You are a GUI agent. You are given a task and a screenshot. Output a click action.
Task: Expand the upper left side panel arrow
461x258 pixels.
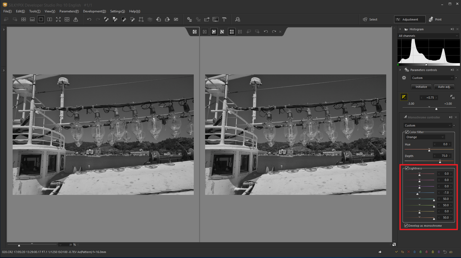[x=4, y=30]
